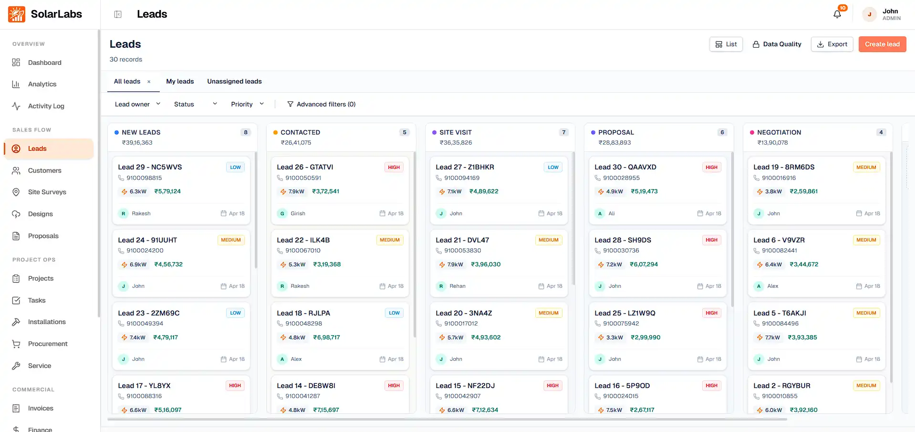Close the All leads tab filter
915x432 pixels.
149,82
